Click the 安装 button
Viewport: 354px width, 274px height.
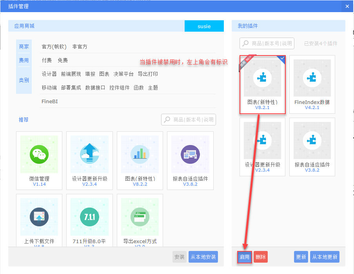(x=180, y=257)
